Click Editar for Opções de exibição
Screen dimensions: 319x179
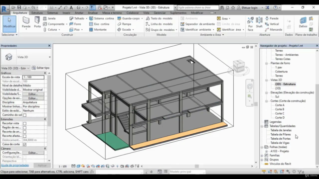pyautogui.click(x=33, y=98)
